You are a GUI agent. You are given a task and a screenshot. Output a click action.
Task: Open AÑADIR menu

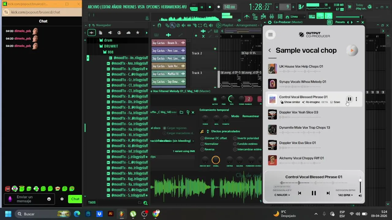click(117, 7)
